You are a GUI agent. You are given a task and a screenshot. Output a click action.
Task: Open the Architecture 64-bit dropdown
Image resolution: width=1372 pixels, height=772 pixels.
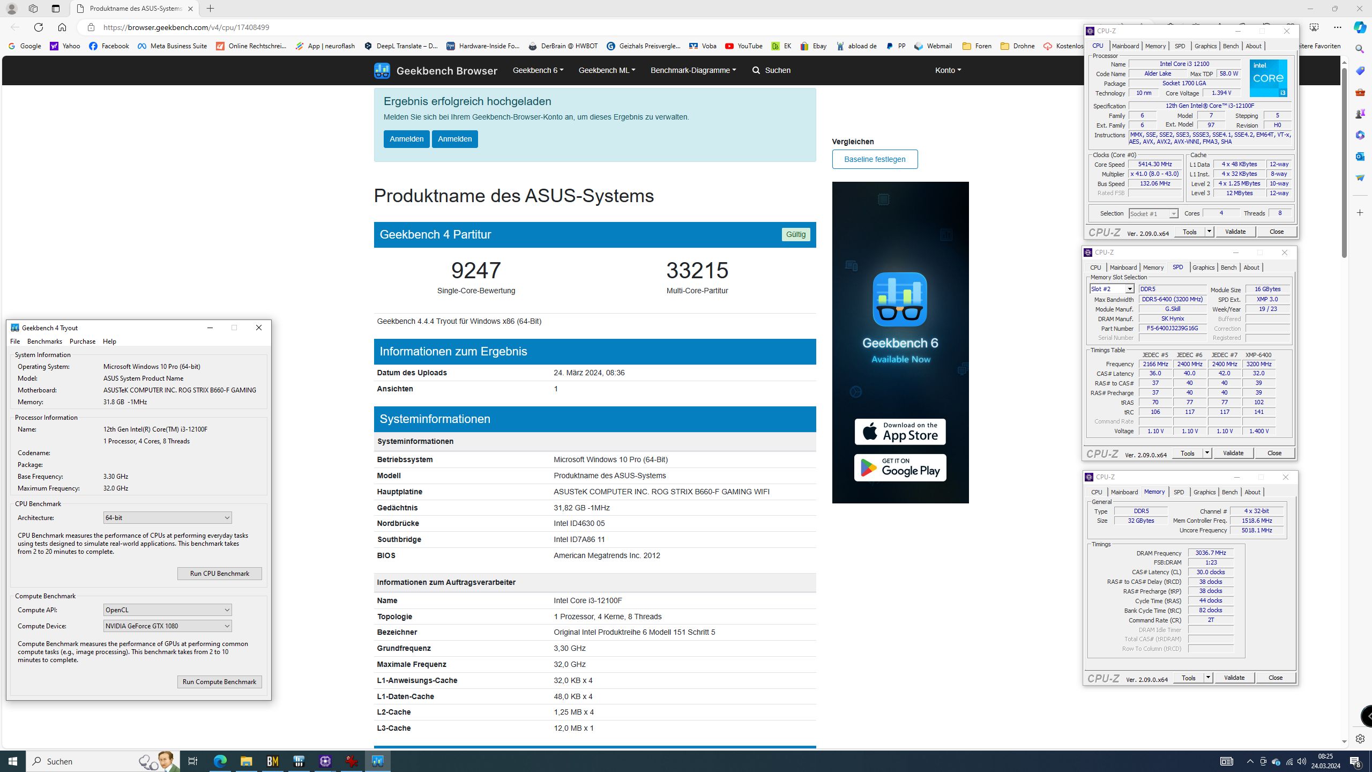tap(167, 518)
